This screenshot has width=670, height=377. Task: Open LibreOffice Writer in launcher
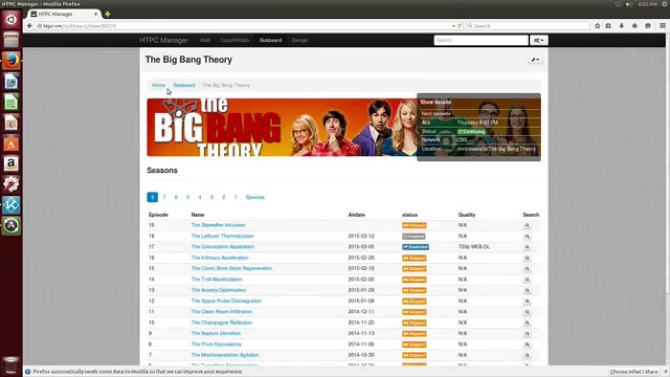[11, 81]
